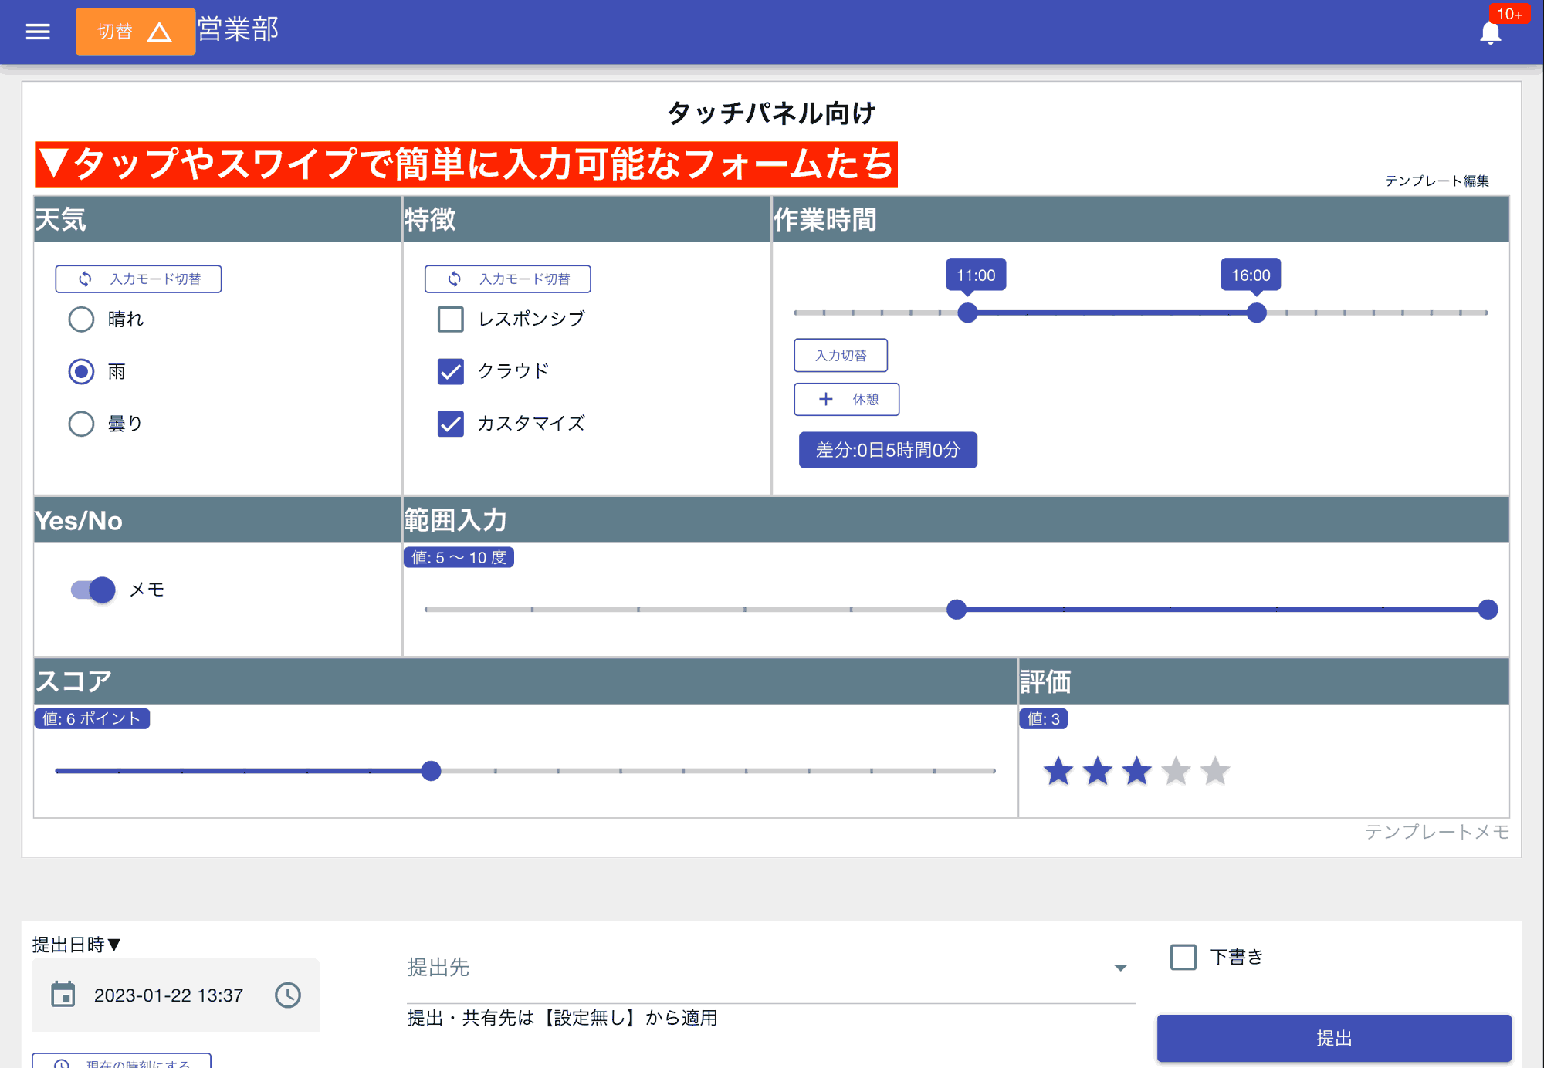1544x1068 pixels.
Task: Collapse the 提出日時 section triangle
Action: coord(114,945)
